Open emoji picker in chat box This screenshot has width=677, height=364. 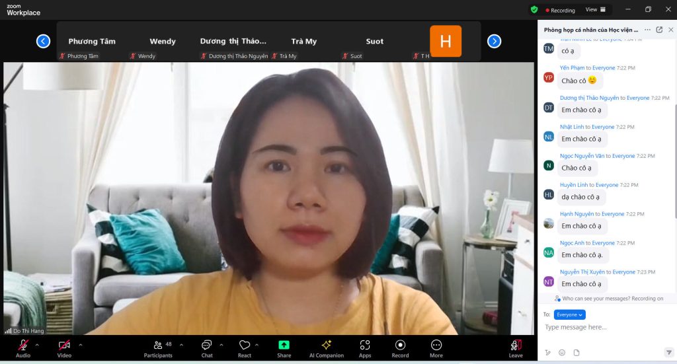[x=562, y=353]
